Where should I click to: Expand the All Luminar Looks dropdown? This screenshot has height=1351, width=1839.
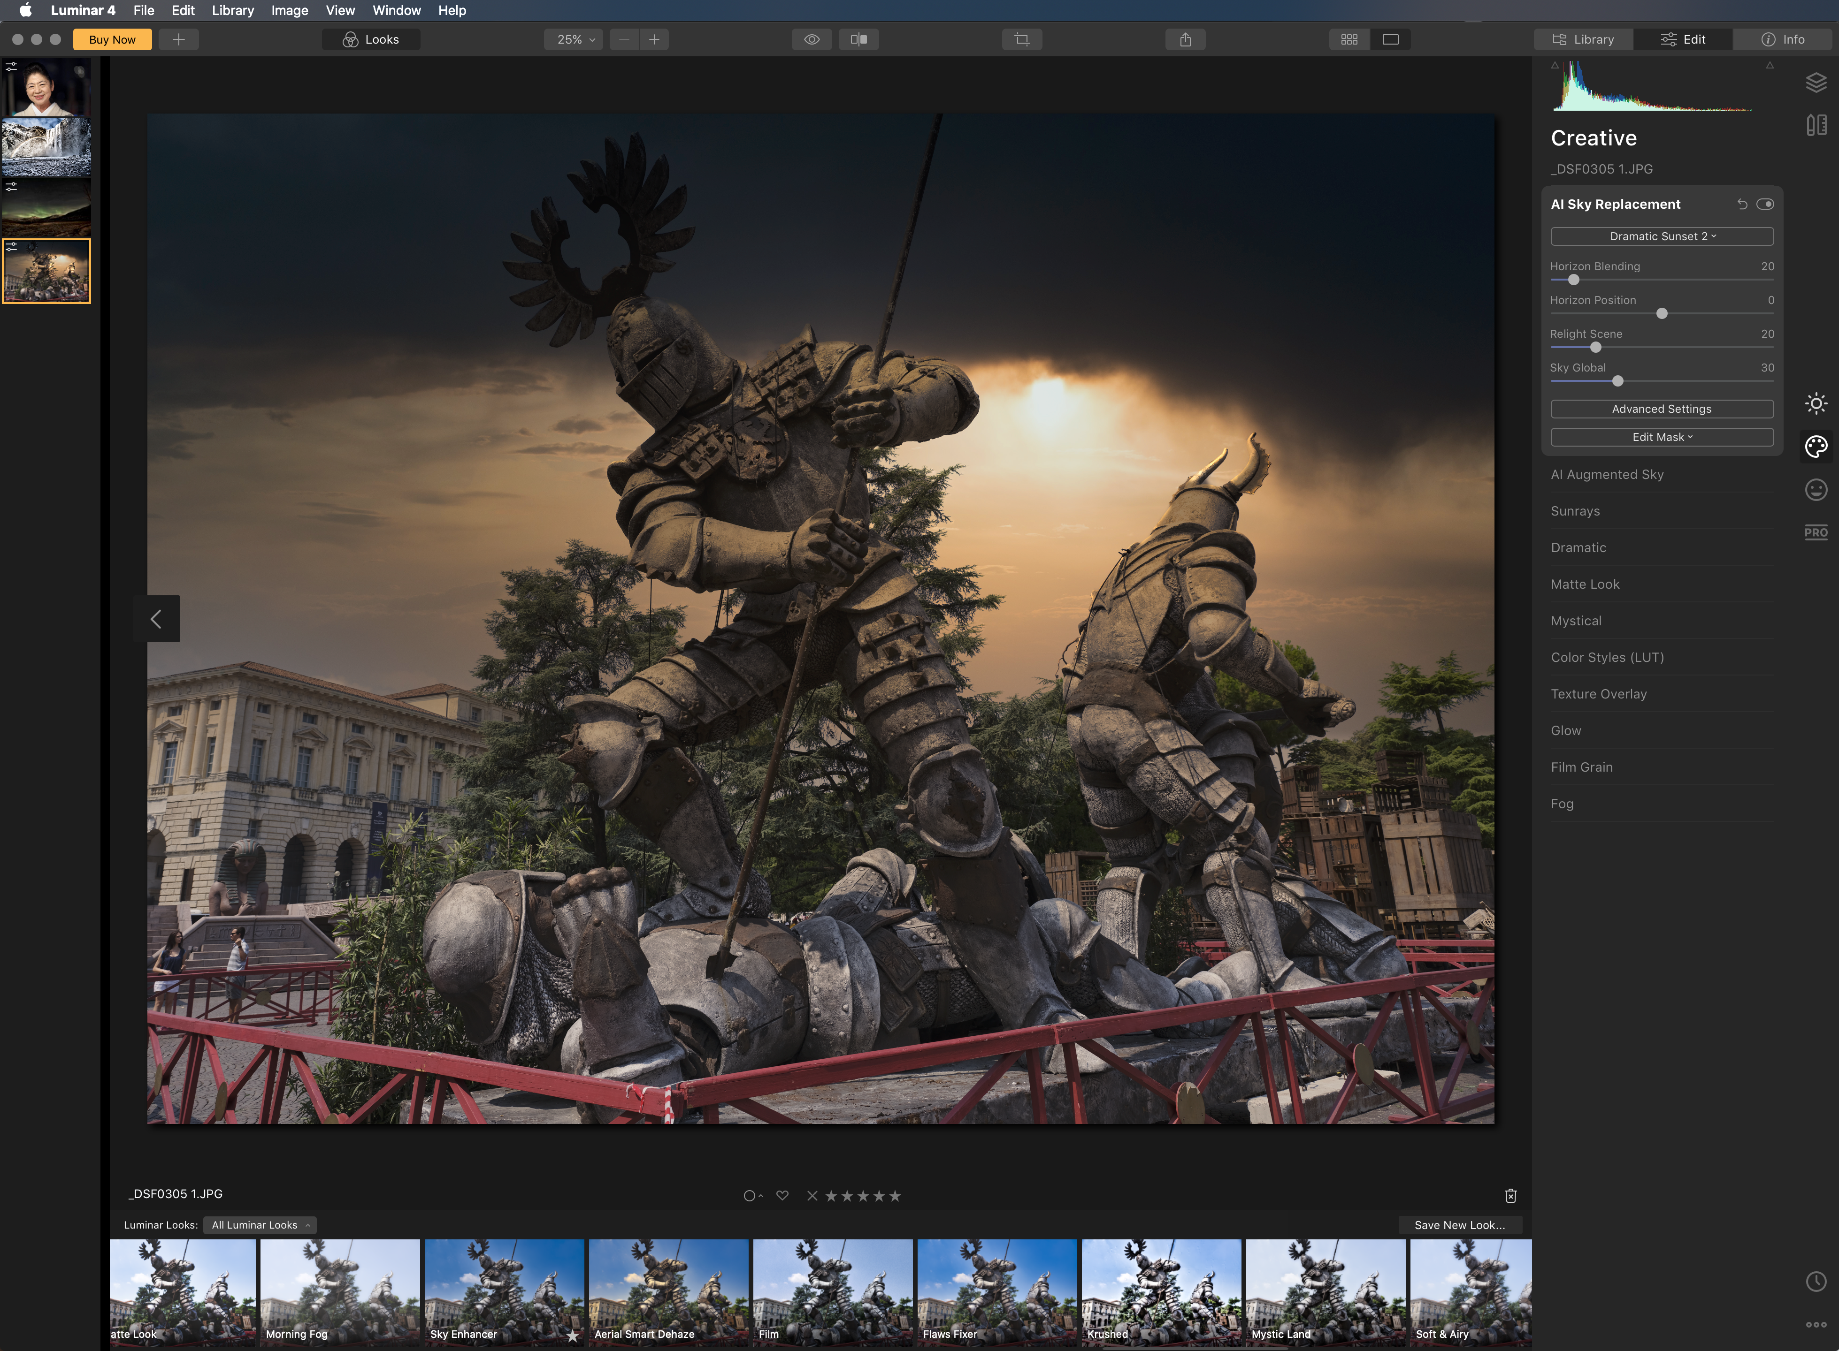click(260, 1225)
